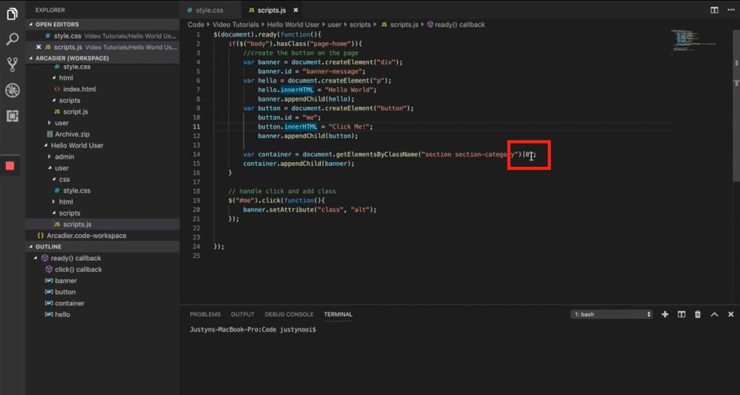Image resolution: width=740 pixels, height=395 pixels.
Task: Open the Extensions view in activity bar
Action: pyautogui.click(x=12, y=115)
